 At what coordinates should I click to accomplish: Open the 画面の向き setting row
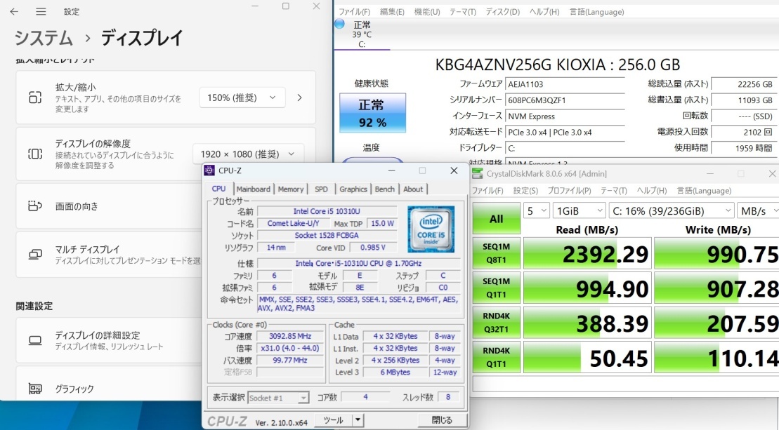pyautogui.click(x=109, y=206)
